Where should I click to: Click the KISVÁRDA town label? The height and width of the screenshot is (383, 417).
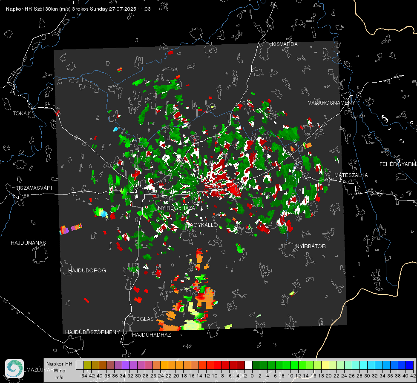click(x=285, y=44)
